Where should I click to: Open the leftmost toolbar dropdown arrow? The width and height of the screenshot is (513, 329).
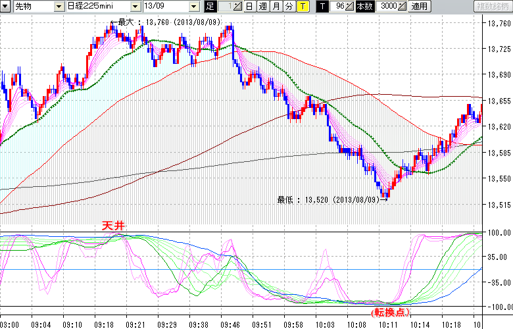pyautogui.click(x=7, y=7)
